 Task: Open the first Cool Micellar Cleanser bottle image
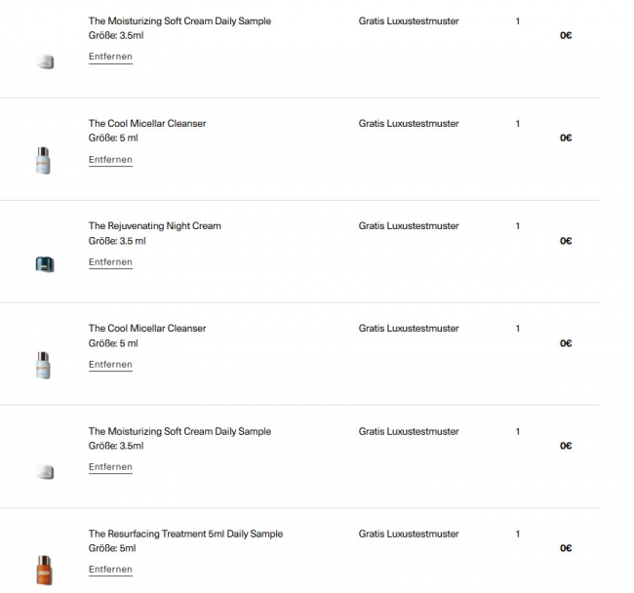pyautogui.click(x=43, y=160)
